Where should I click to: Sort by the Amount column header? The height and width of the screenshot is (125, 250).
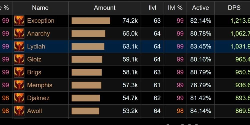click(104, 8)
